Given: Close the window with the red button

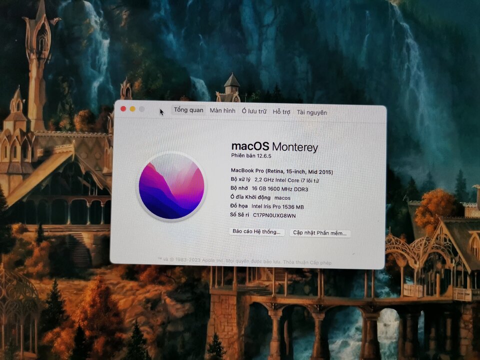Looking at the screenshot, I should click(x=123, y=108).
